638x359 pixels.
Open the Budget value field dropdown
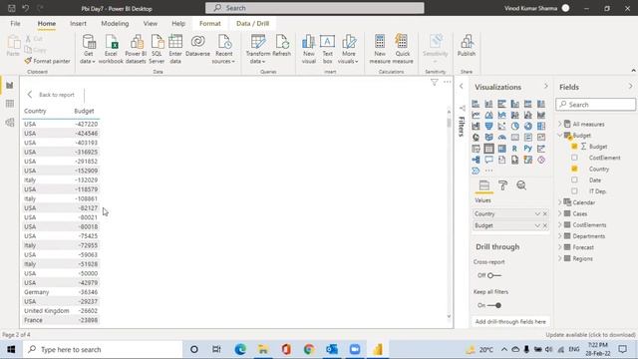tap(537, 225)
